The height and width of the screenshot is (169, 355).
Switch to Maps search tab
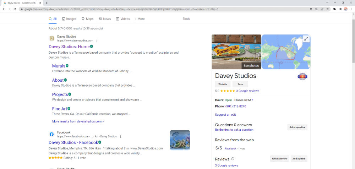[87, 19]
